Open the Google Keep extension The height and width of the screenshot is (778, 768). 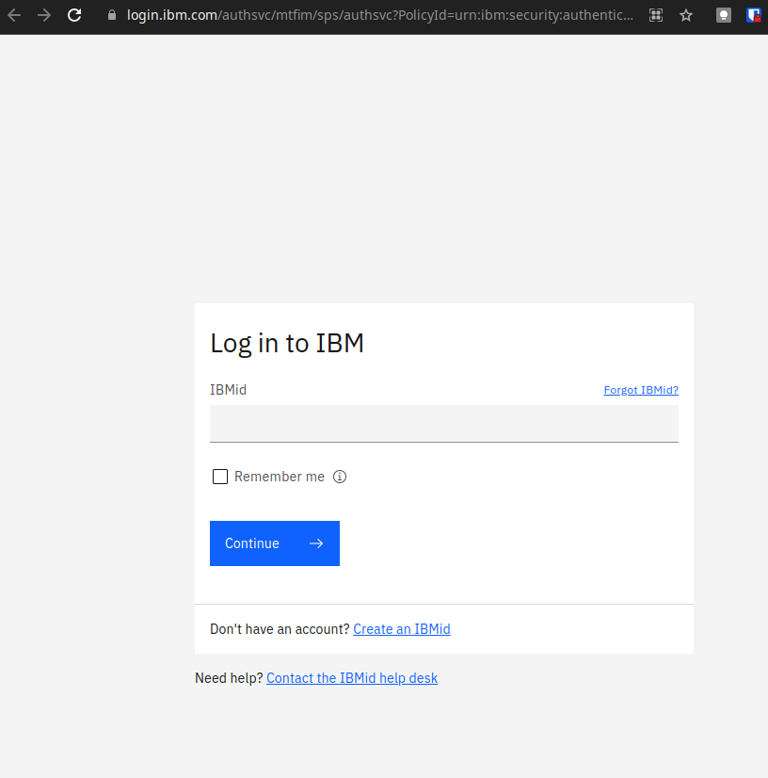pyautogui.click(x=723, y=14)
